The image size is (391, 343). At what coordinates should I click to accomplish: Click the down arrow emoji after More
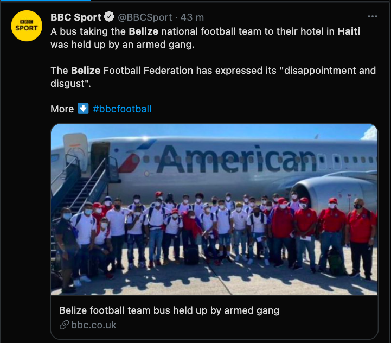[83, 109]
